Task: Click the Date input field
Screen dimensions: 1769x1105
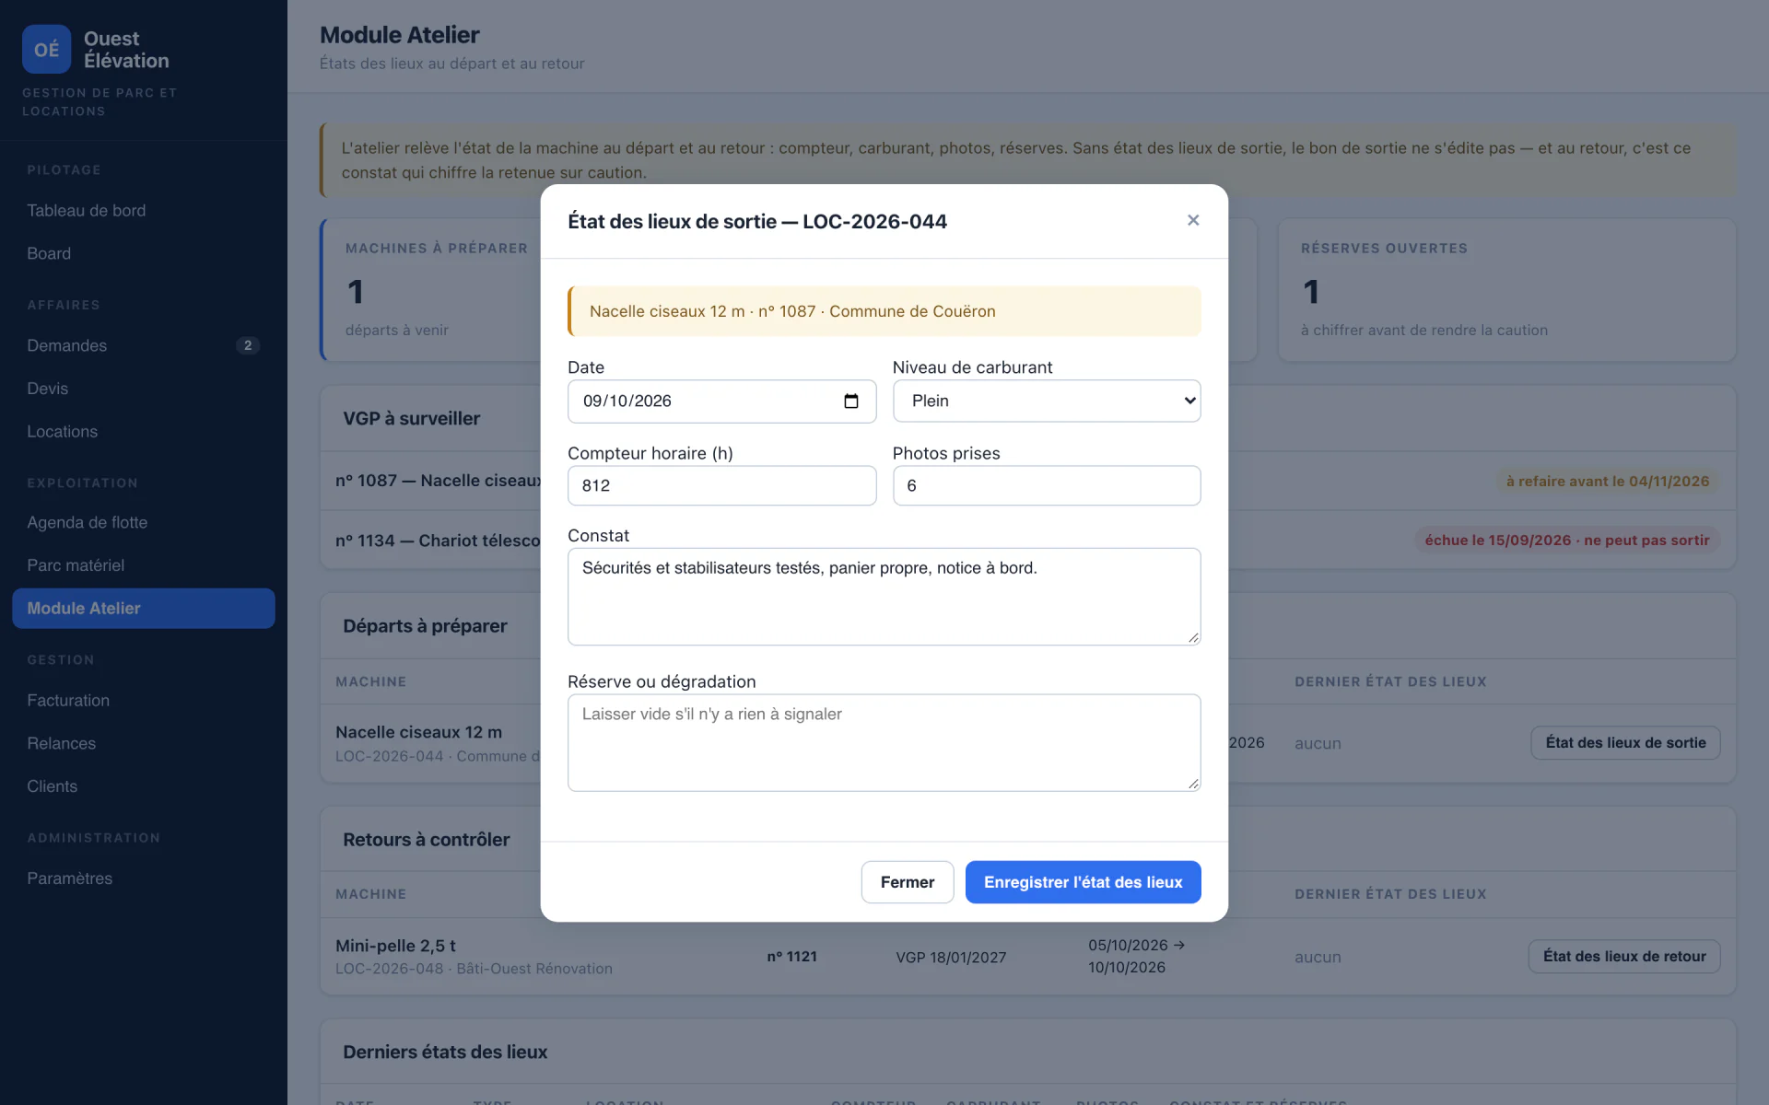Action: pos(721,401)
